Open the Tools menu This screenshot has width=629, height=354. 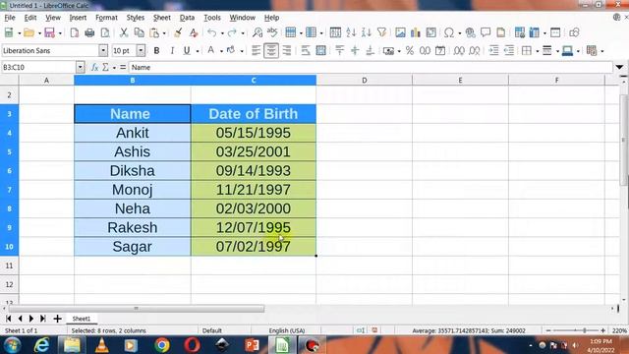212,18
